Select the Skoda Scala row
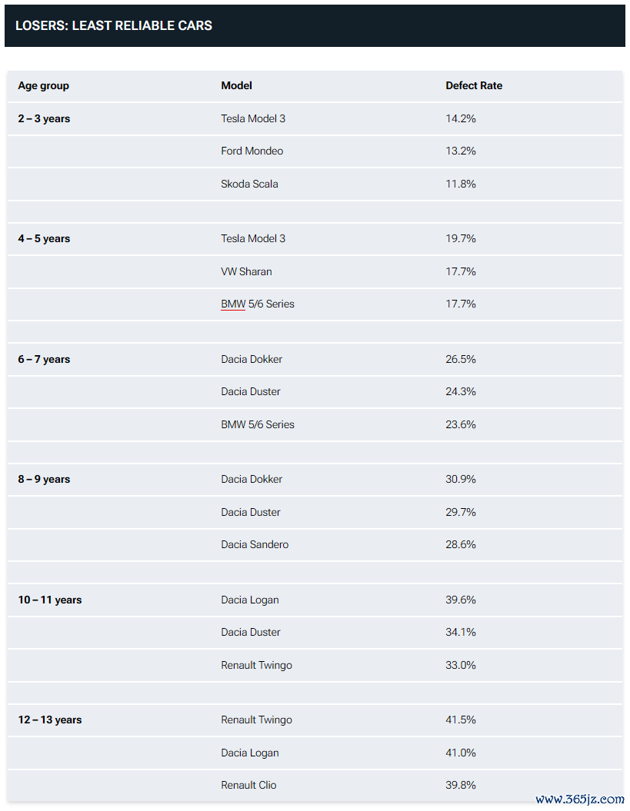The width and height of the screenshot is (630, 811). click(x=315, y=184)
